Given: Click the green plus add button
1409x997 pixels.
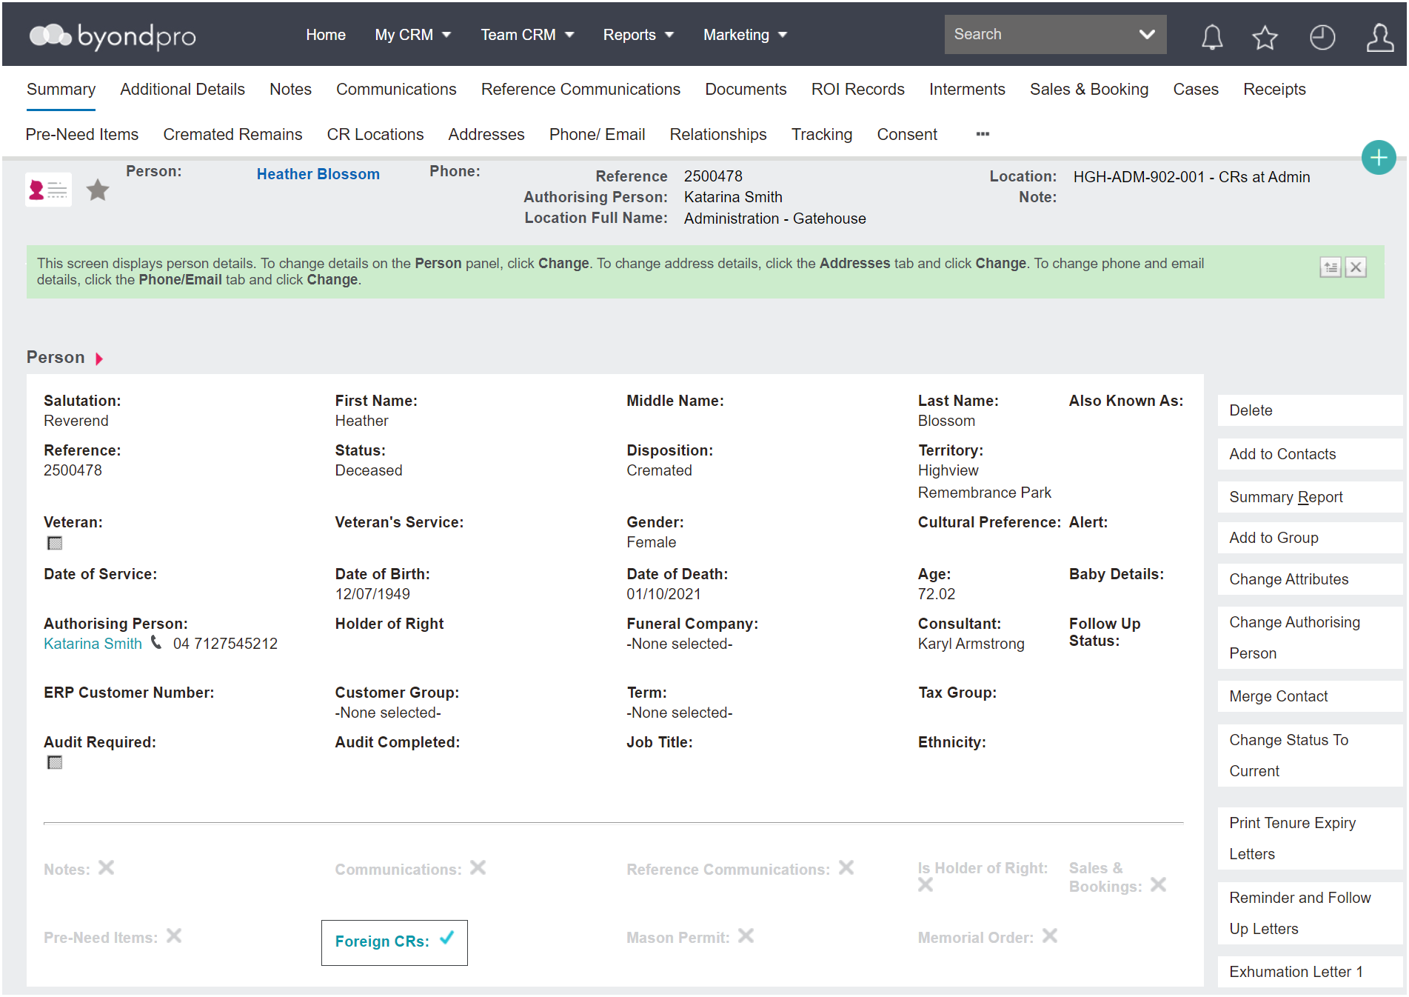Looking at the screenshot, I should point(1379,157).
